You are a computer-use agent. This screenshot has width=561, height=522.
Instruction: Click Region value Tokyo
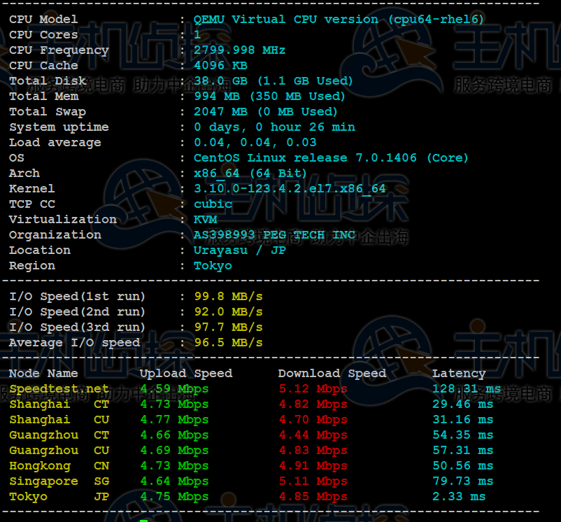coord(213,265)
